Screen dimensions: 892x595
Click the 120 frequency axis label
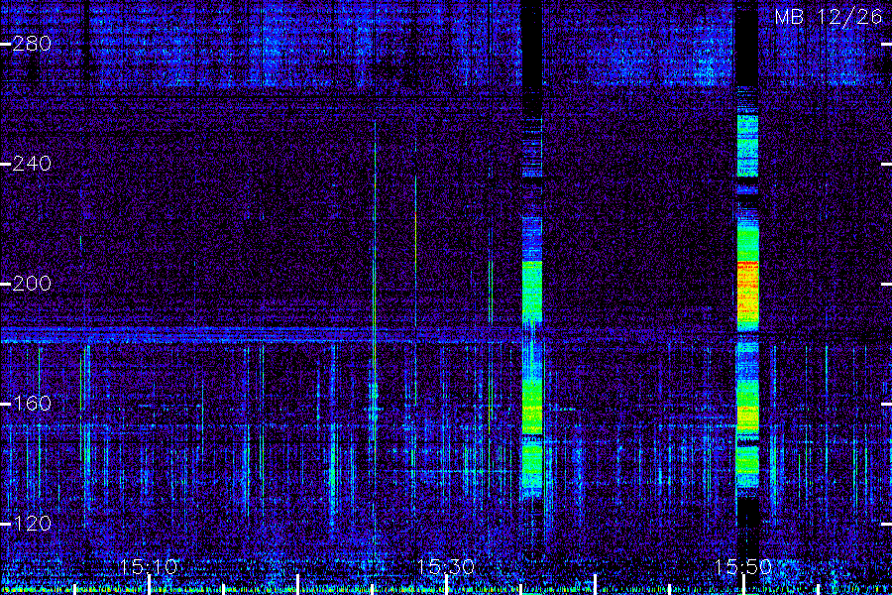pyautogui.click(x=32, y=524)
